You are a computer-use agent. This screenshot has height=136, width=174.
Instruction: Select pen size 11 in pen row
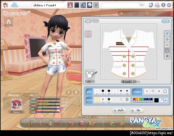103,100
